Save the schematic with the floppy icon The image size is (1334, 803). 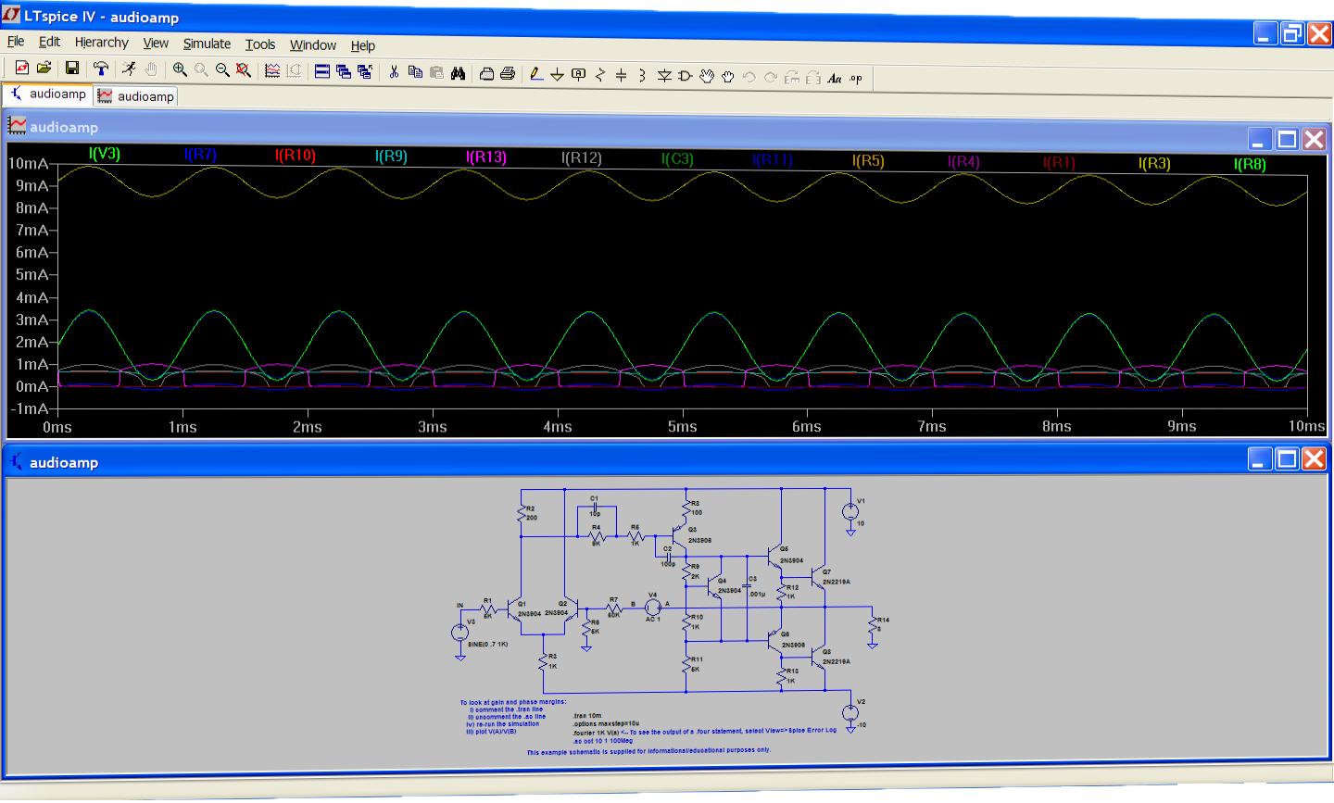[72, 69]
